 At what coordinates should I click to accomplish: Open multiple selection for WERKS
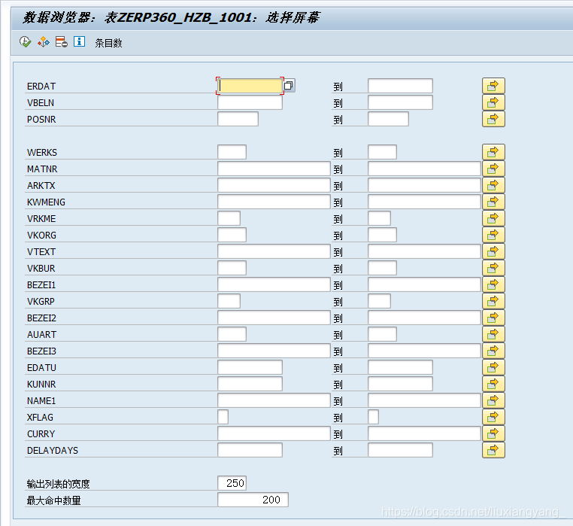tap(493, 152)
